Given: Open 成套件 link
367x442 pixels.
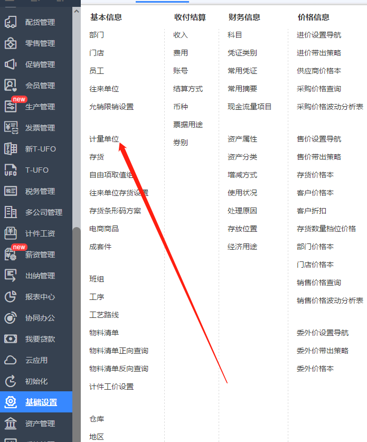Looking at the screenshot, I should (100, 247).
